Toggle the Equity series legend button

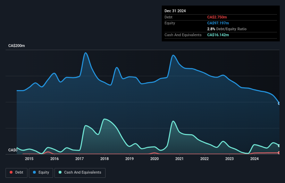[41, 173]
